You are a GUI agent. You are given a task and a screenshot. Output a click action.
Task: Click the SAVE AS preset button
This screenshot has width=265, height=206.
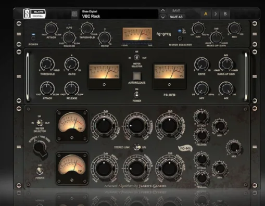[176, 17]
